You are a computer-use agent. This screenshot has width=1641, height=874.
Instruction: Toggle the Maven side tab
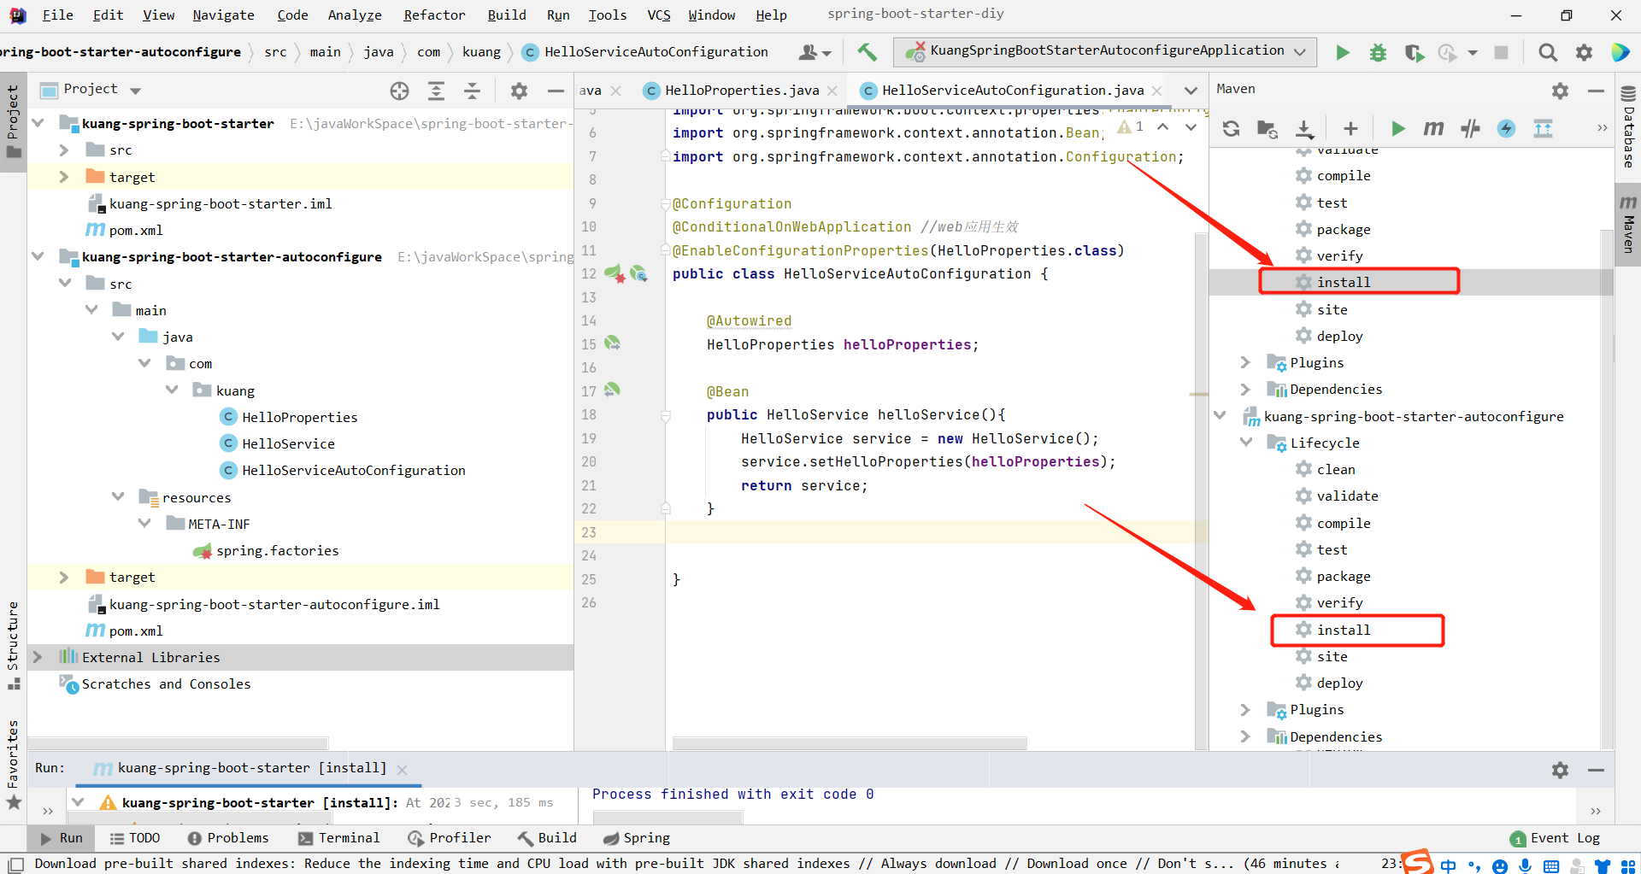[1628, 224]
